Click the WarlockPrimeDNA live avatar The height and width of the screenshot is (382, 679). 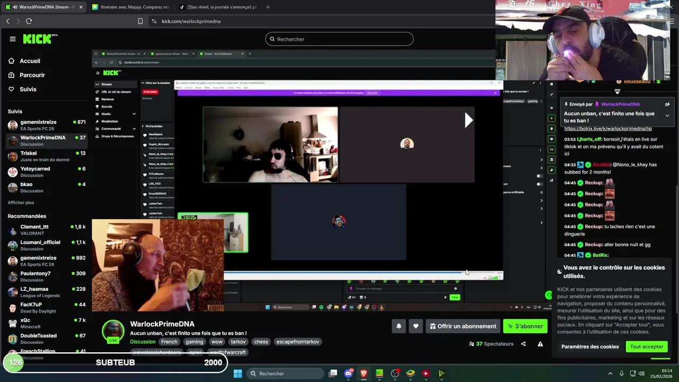(113, 332)
